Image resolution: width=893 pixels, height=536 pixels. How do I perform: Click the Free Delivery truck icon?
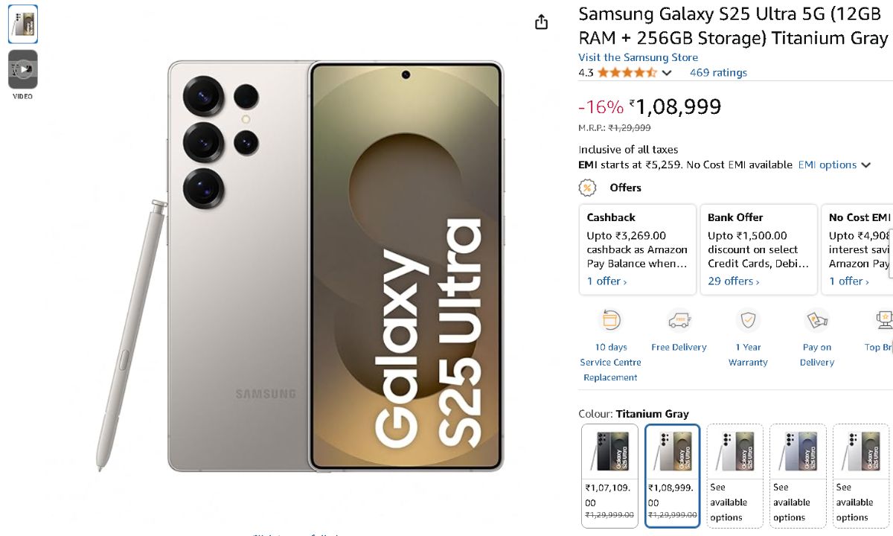[679, 321]
